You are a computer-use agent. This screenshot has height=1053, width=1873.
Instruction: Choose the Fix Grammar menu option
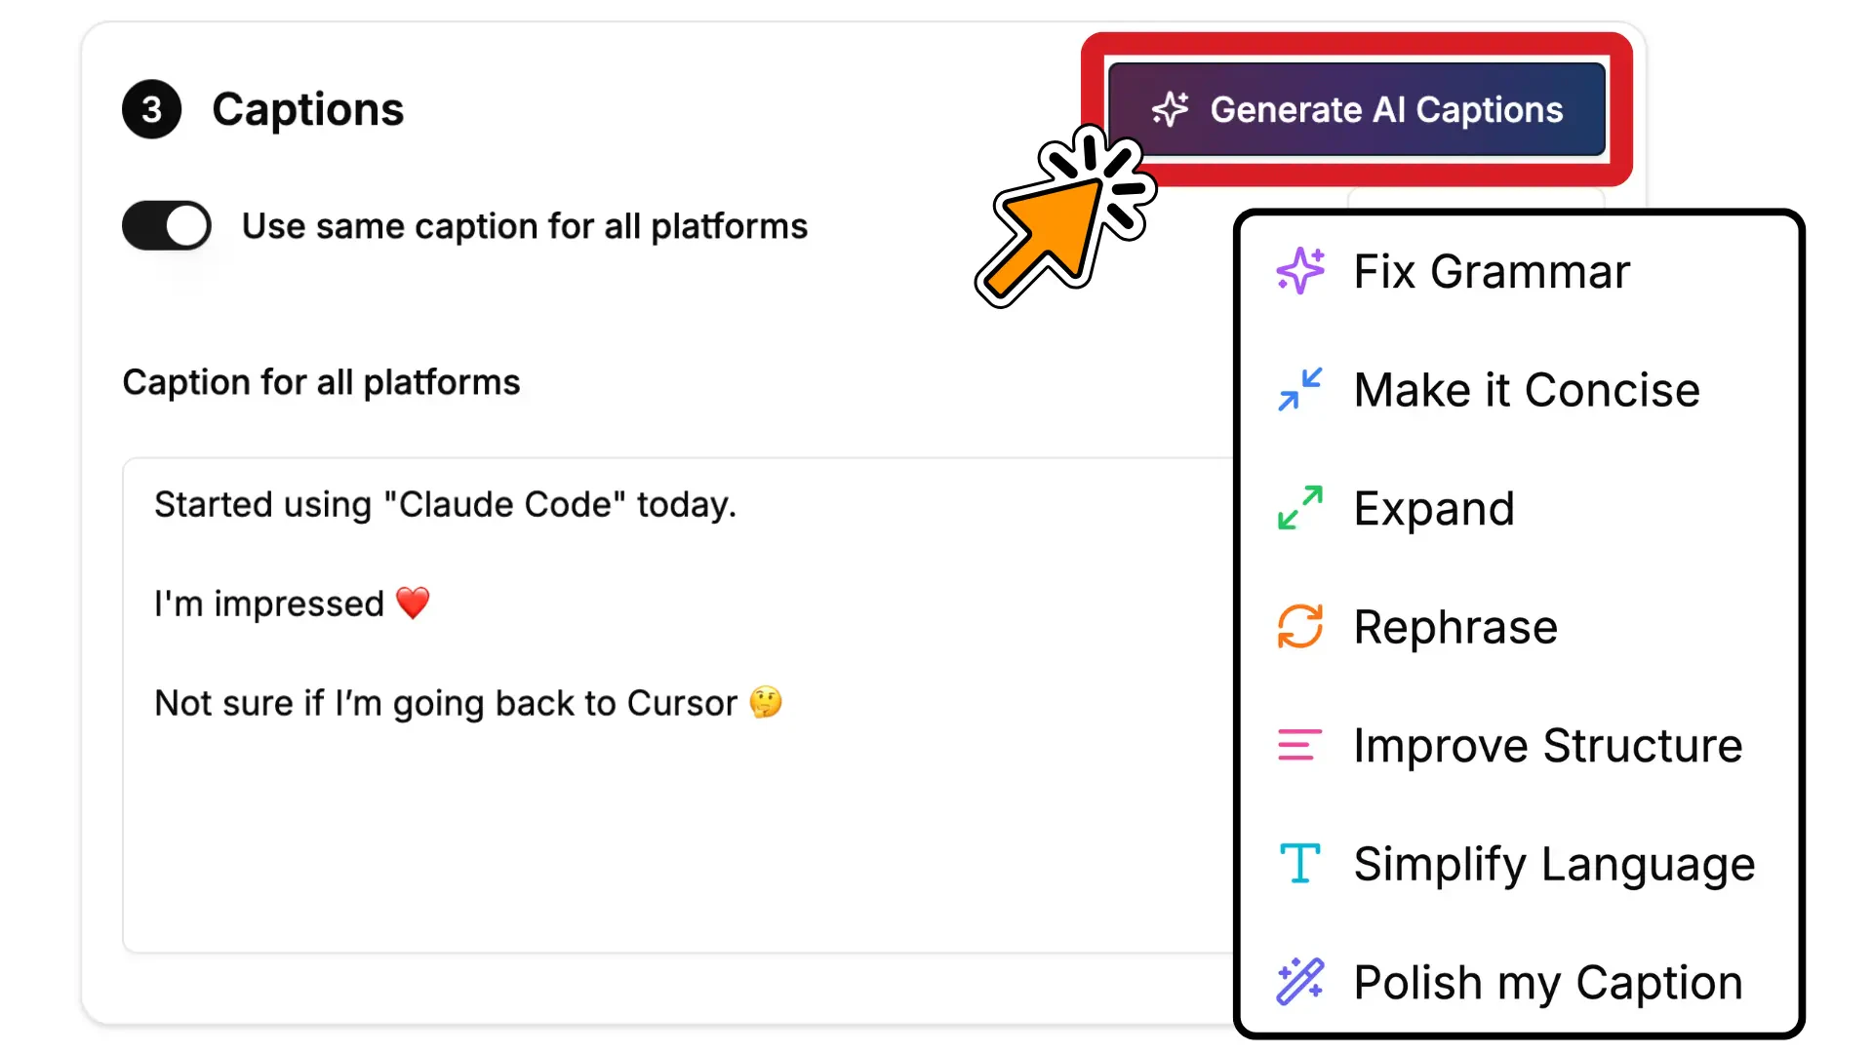1492,271
